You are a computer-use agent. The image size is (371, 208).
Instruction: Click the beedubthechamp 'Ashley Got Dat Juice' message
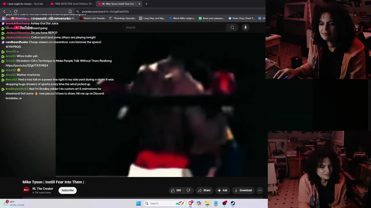(44, 23)
